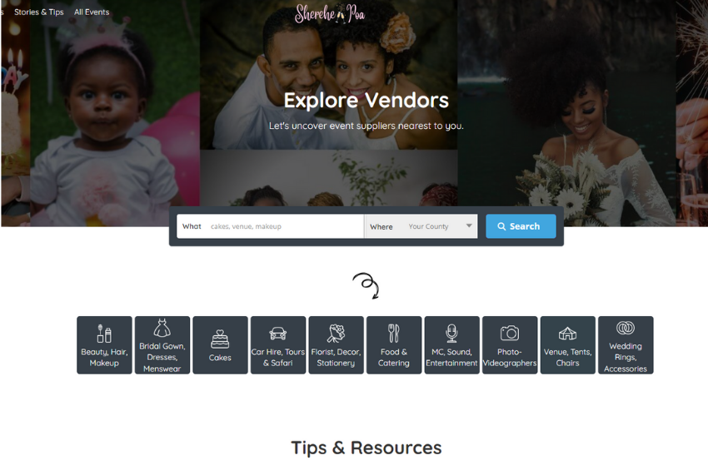
Task: Open the Beauty, Hair, Makeup category
Action: (104, 345)
